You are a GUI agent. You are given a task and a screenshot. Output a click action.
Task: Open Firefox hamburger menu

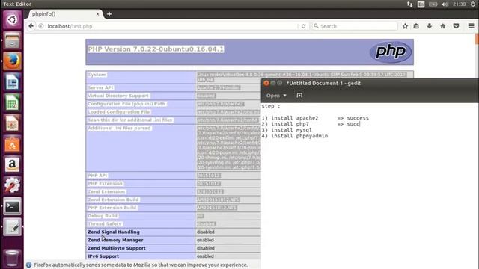click(471, 26)
